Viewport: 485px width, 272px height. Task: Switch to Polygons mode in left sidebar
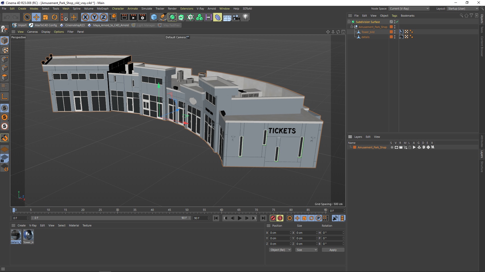click(5, 77)
